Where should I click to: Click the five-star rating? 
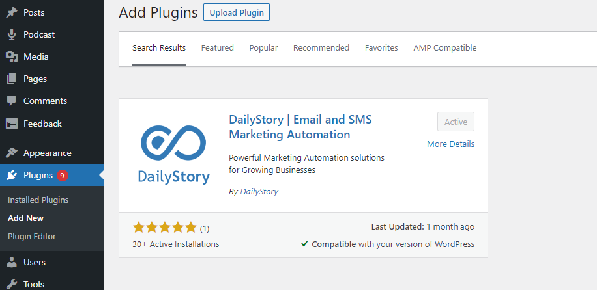[x=164, y=228]
